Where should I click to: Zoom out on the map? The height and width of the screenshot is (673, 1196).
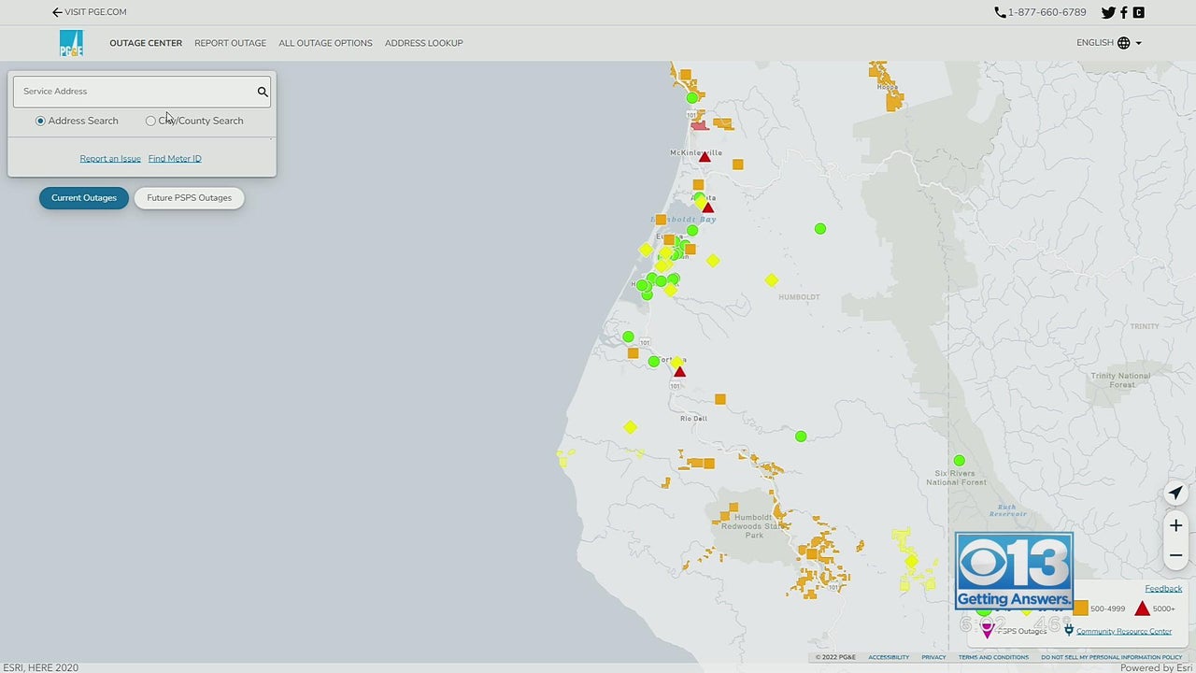pyautogui.click(x=1175, y=555)
